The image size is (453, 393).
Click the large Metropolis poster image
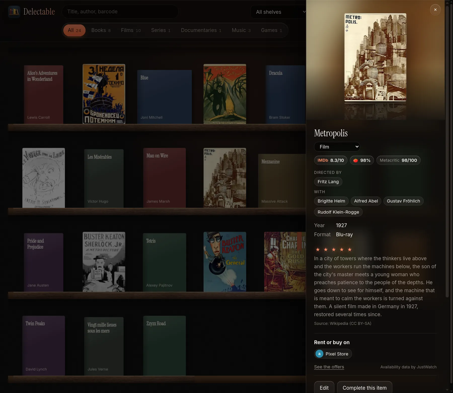tap(375, 57)
